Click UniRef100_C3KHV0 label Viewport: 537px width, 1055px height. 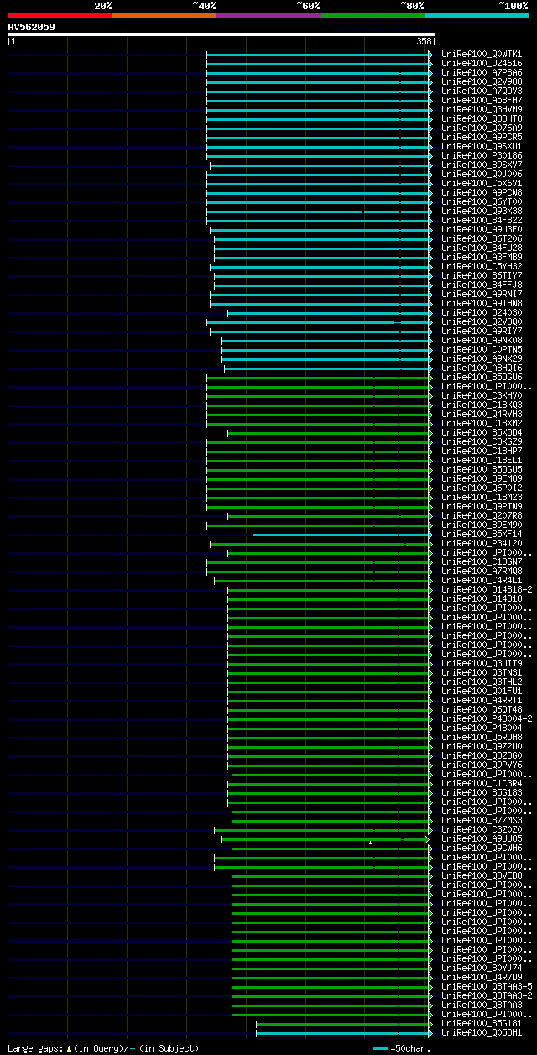click(482, 395)
